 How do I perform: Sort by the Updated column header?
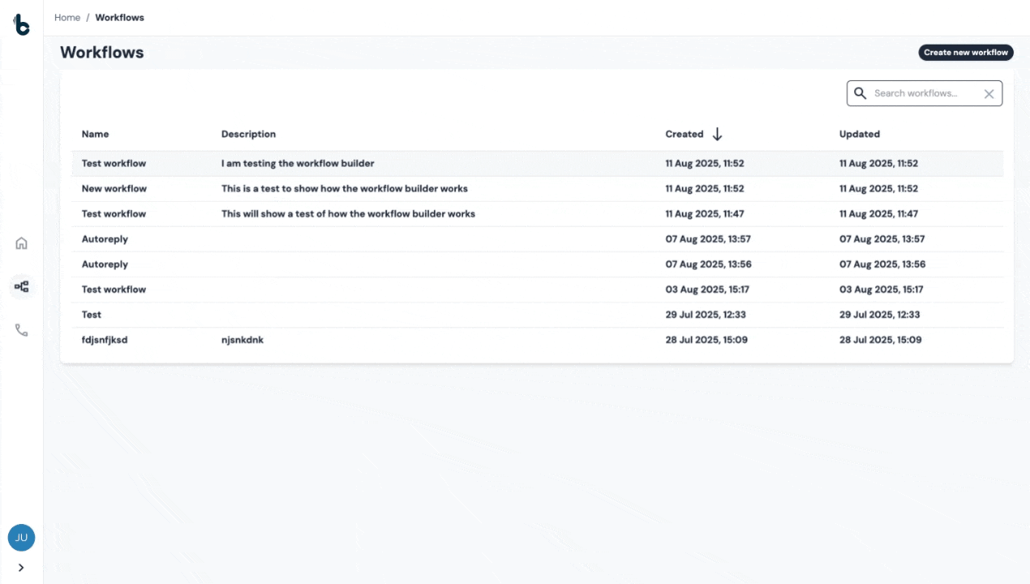859,135
